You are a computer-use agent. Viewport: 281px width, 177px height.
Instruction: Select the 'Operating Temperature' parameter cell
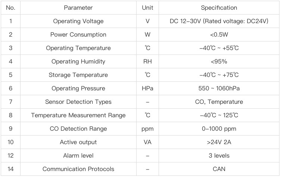click(78, 48)
